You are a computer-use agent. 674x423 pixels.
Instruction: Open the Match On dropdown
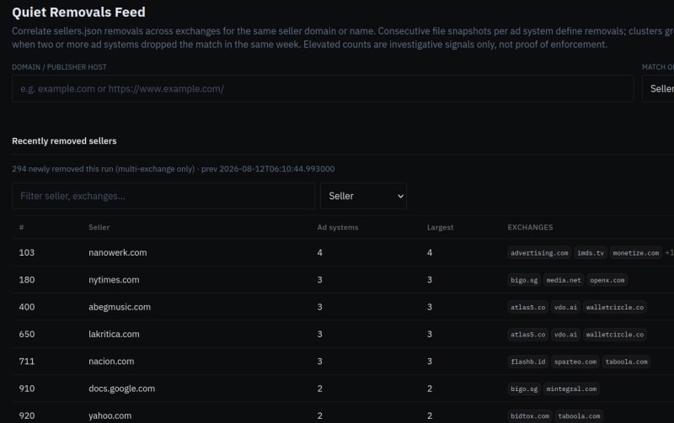pos(658,89)
